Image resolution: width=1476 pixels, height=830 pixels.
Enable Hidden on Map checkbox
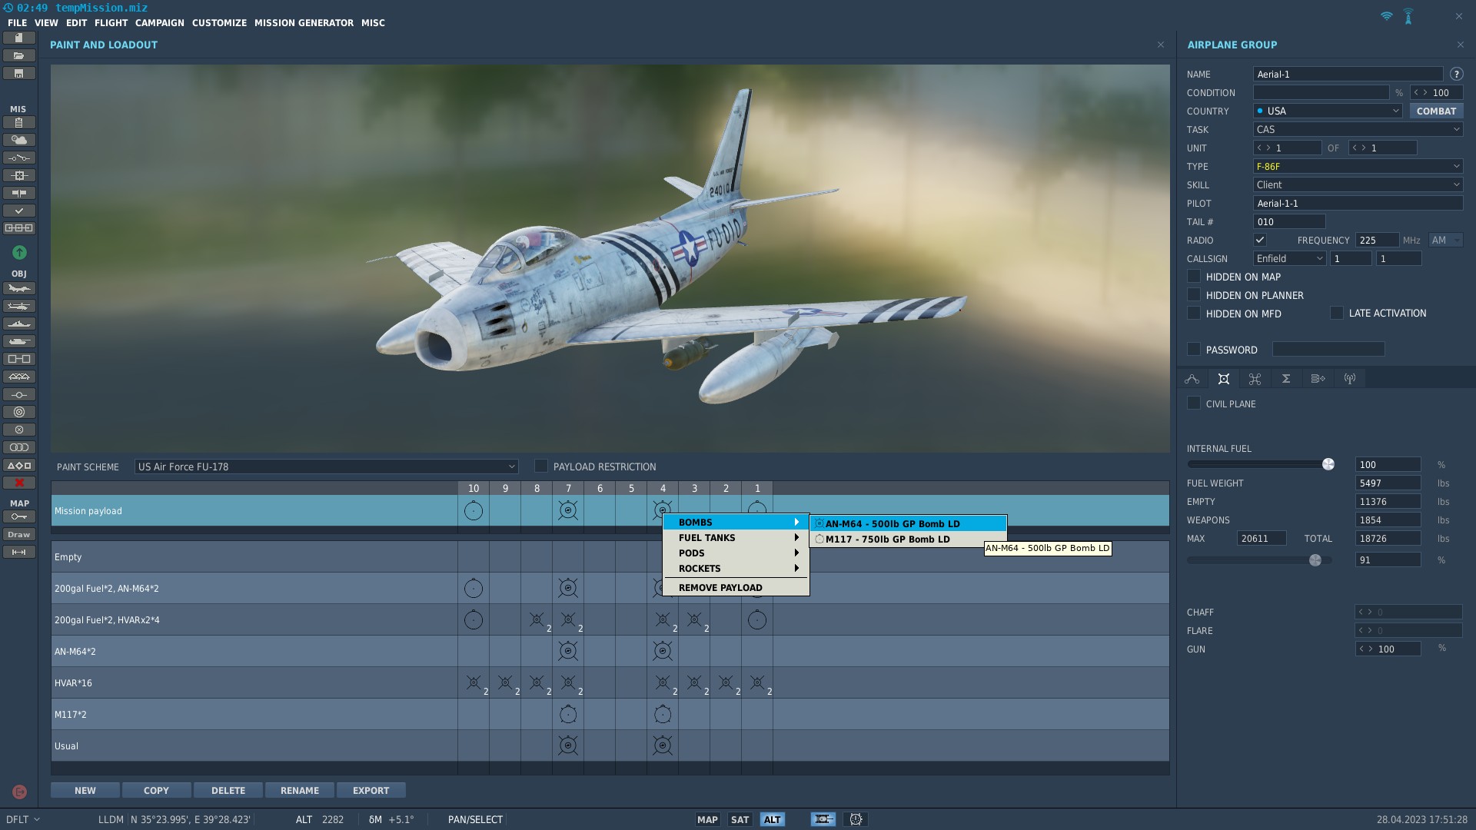pyautogui.click(x=1194, y=277)
